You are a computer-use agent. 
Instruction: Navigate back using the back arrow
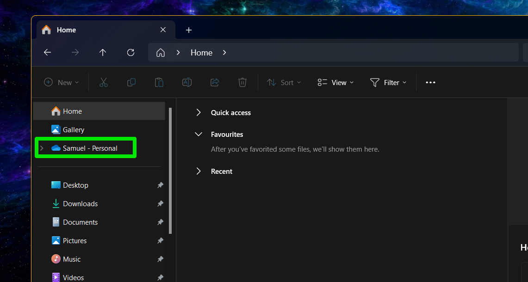(47, 52)
